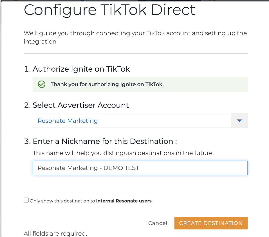Click the 'This name will help' hint text
This screenshot has width=269, height=237.
tap(123, 153)
